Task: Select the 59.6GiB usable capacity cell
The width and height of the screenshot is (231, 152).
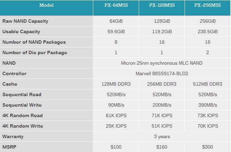Action: (116, 31)
